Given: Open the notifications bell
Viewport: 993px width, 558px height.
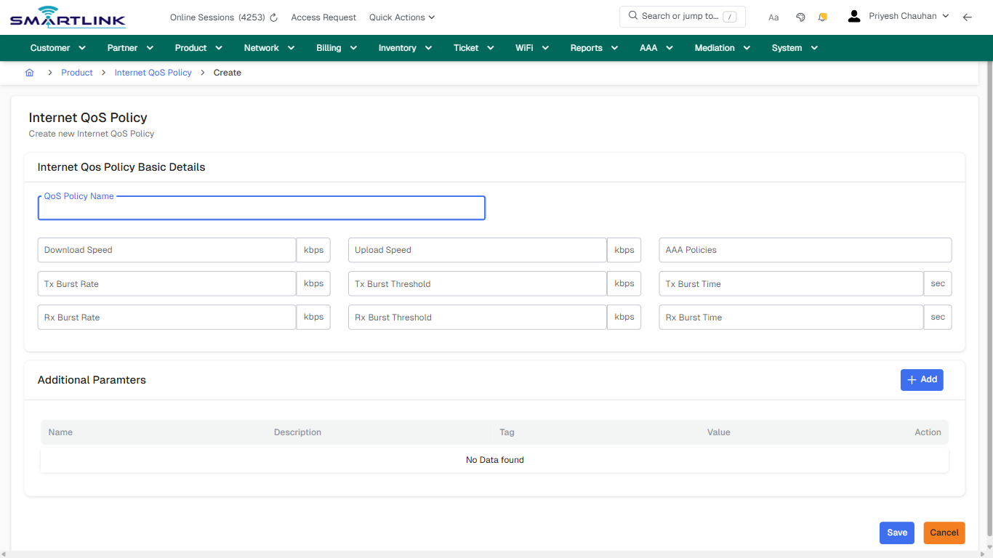Looking at the screenshot, I should pyautogui.click(x=822, y=16).
